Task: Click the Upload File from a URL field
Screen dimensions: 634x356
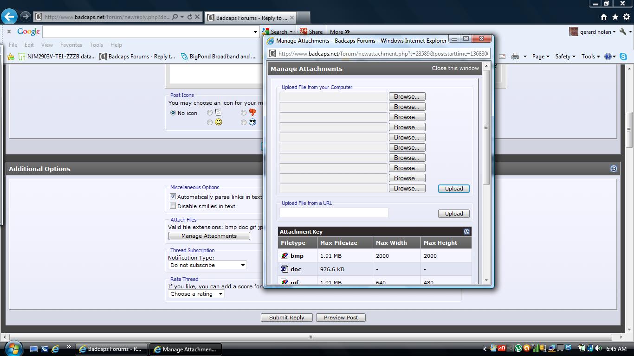Action: [334, 213]
